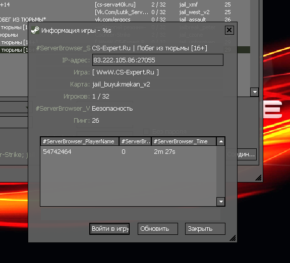Click map name jail_assault in server list
290x263 pixels.
[x=192, y=20]
